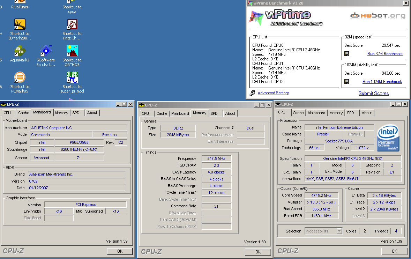
Task: Click OK in the Memory CPU-Z window
Action: 258,252
